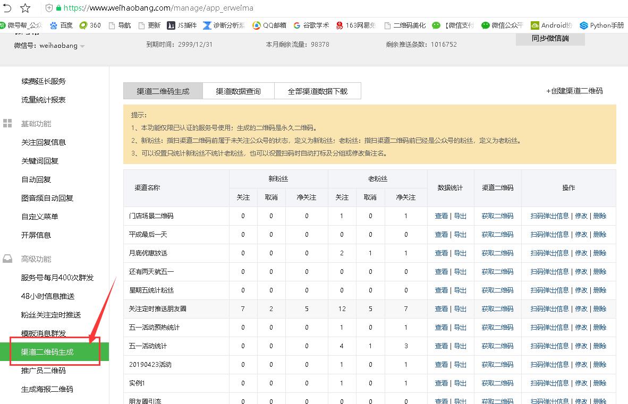Image resolution: width=628 pixels, height=404 pixels.
Task: Click the 基础功能 grid icon in sidebar
Action: (7, 123)
